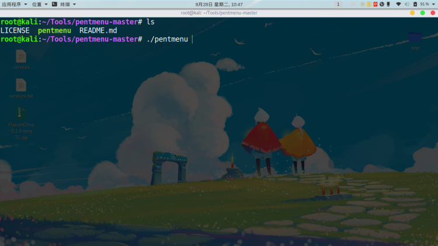
Task: Click README.md in terminal output
Action: coord(98,30)
